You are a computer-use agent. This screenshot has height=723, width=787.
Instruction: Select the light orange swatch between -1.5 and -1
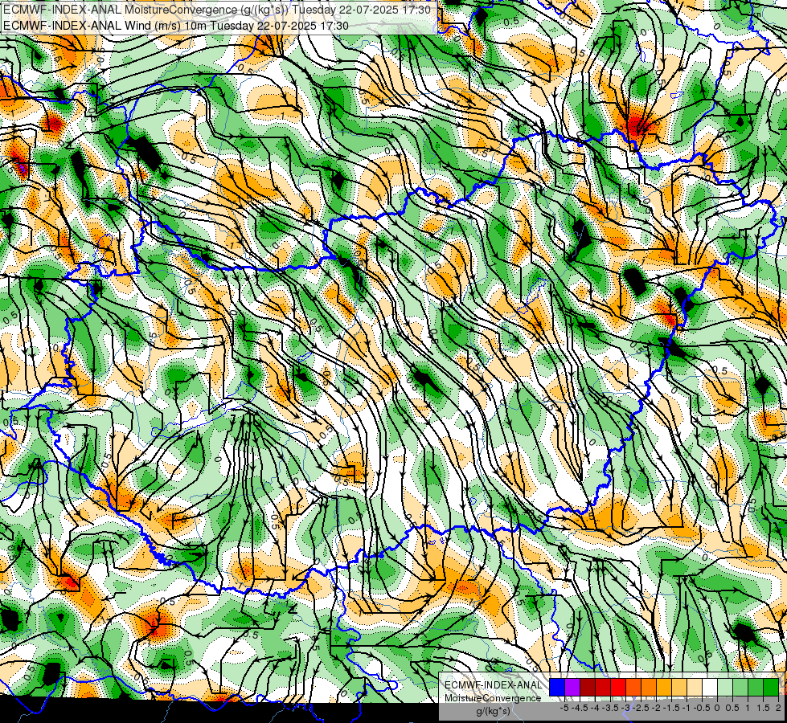pyautogui.click(x=679, y=687)
